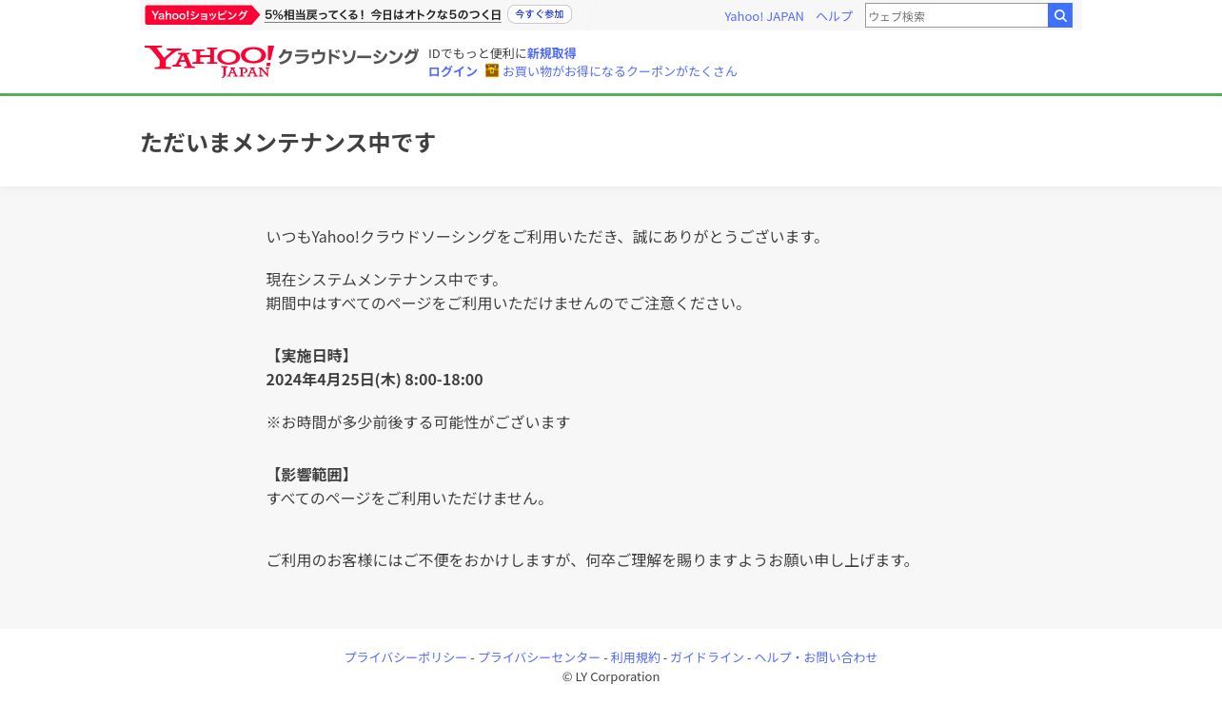Click the 2024年4月25日(木) 8:00-18:00 text
The width and height of the screenshot is (1222, 724).
(375, 380)
